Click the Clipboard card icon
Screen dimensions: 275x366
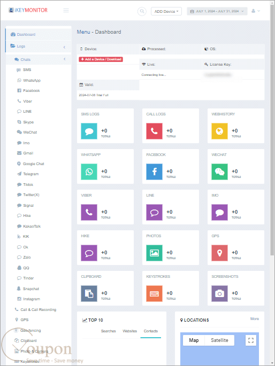pos(89,294)
